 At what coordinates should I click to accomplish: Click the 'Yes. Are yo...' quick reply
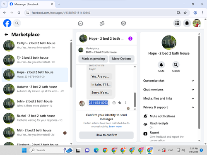pos(101,76)
